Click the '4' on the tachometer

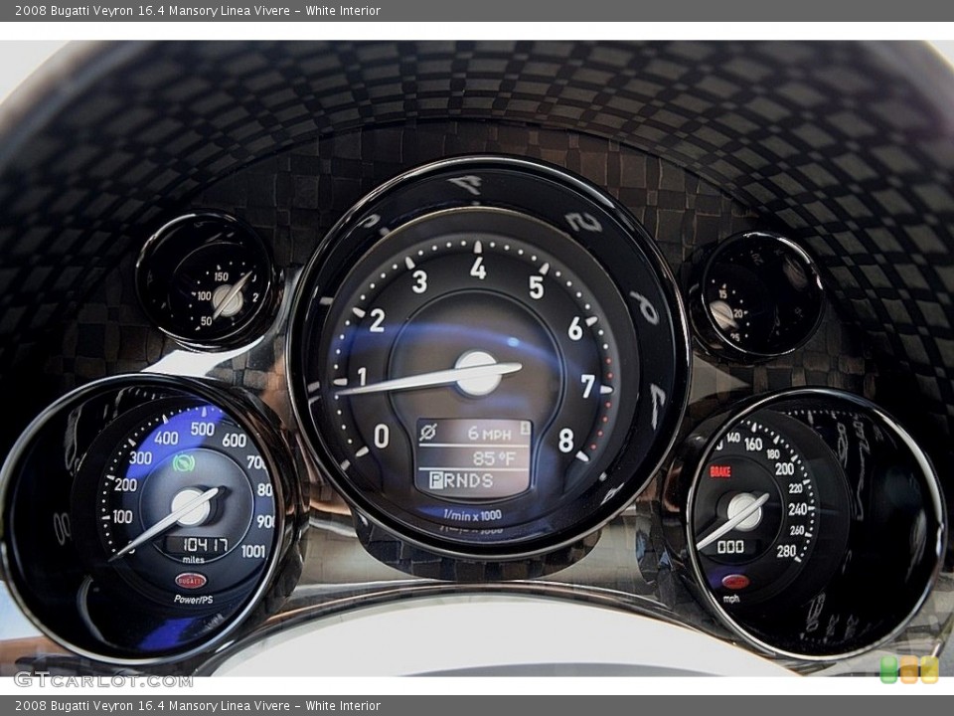tap(478, 268)
